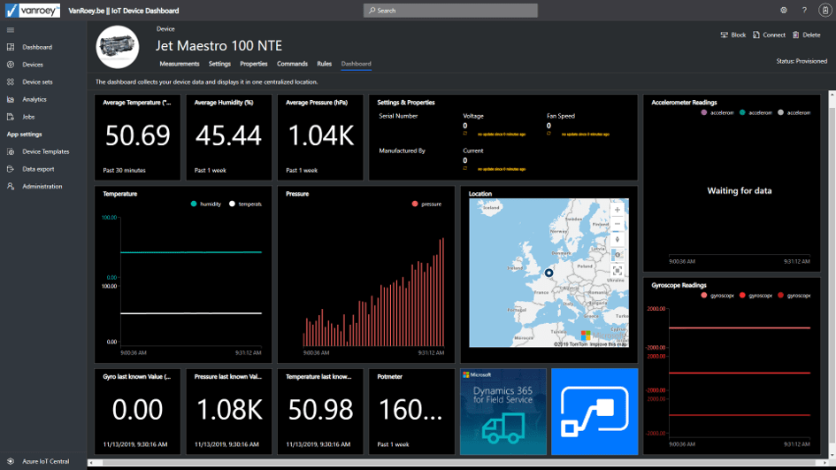Reset map rotation with the compass control
The height and width of the screenshot is (470, 836).
click(617, 240)
